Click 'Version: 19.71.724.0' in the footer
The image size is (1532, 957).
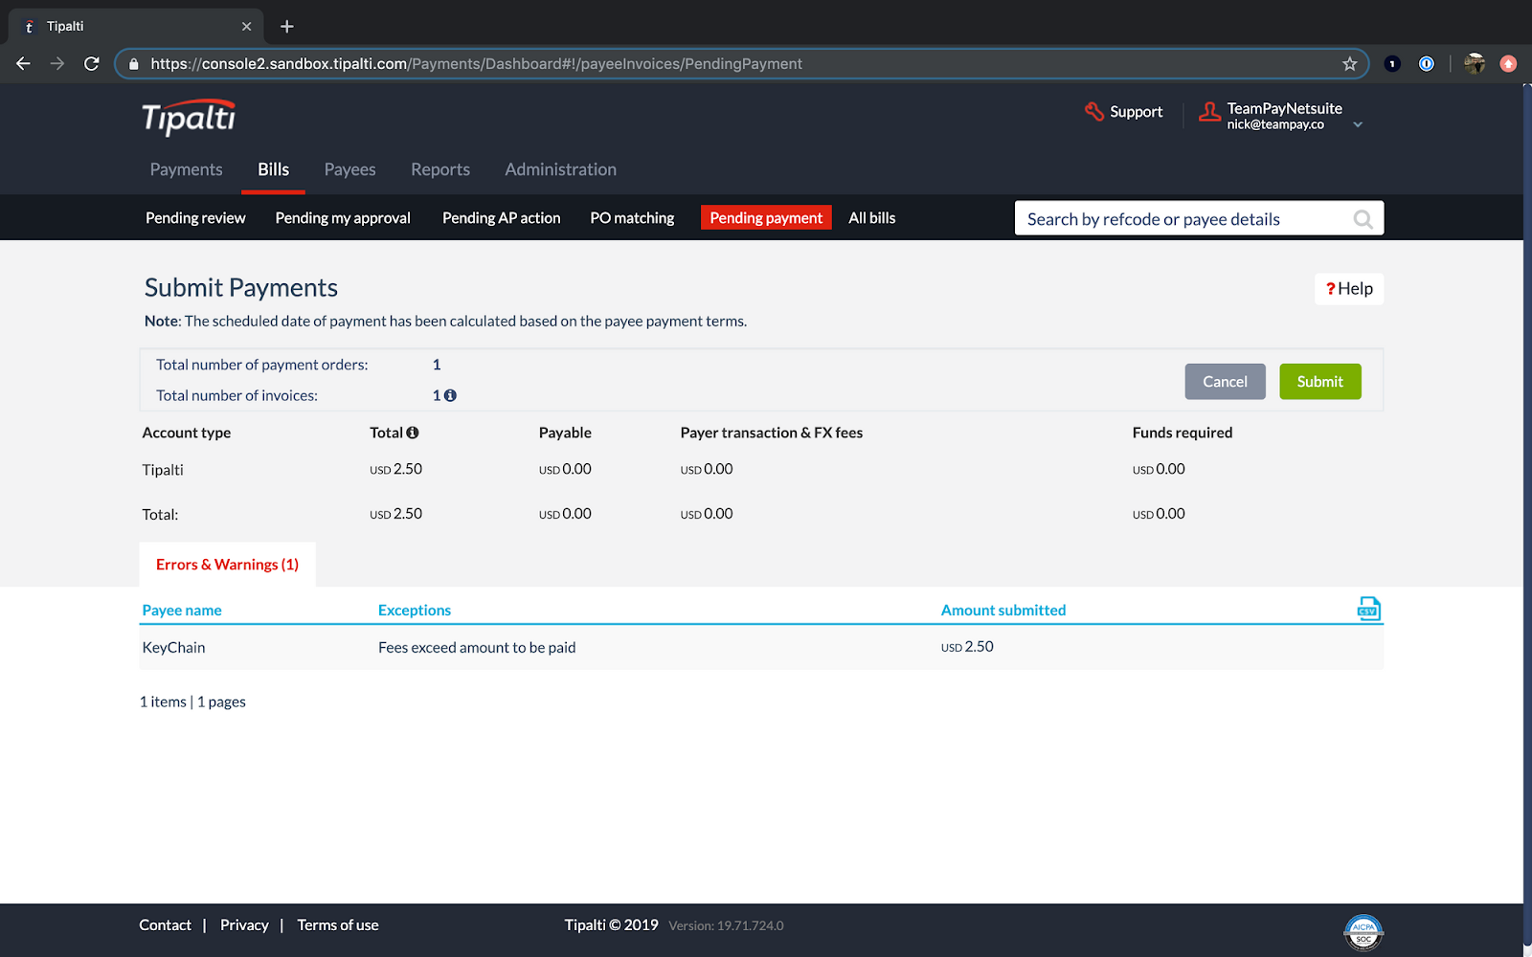[x=726, y=926]
